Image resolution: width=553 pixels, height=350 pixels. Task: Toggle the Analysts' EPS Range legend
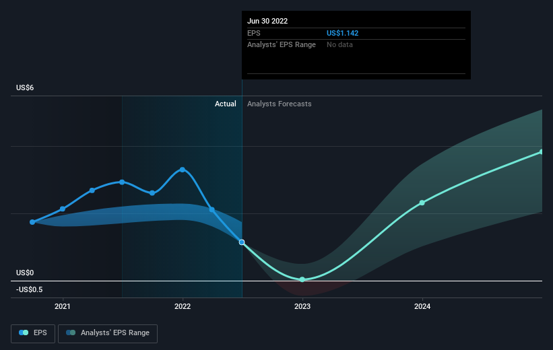(x=108, y=333)
